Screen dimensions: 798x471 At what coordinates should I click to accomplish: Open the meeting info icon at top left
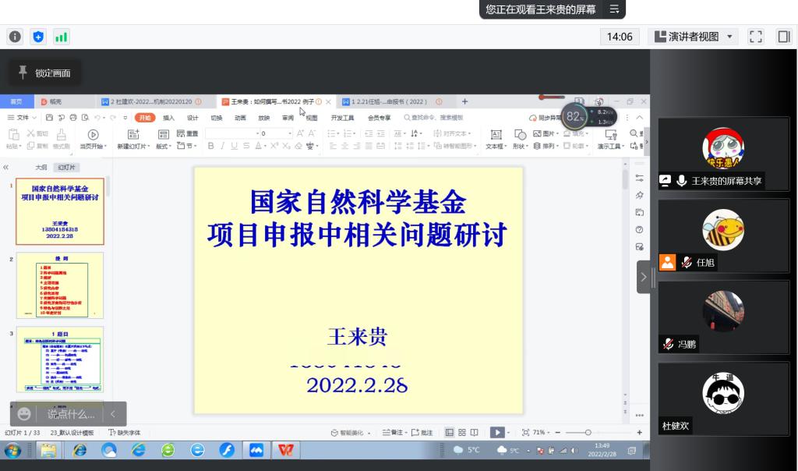[15, 37]
